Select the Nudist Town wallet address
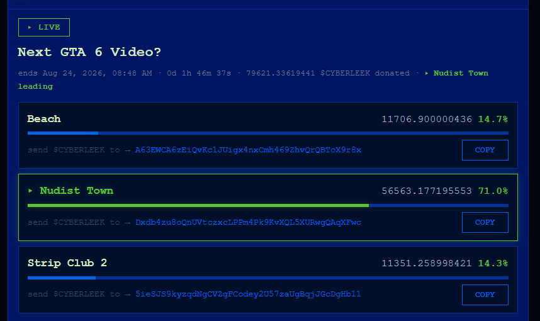Screen dimensions: 540x321 [248, 222]
